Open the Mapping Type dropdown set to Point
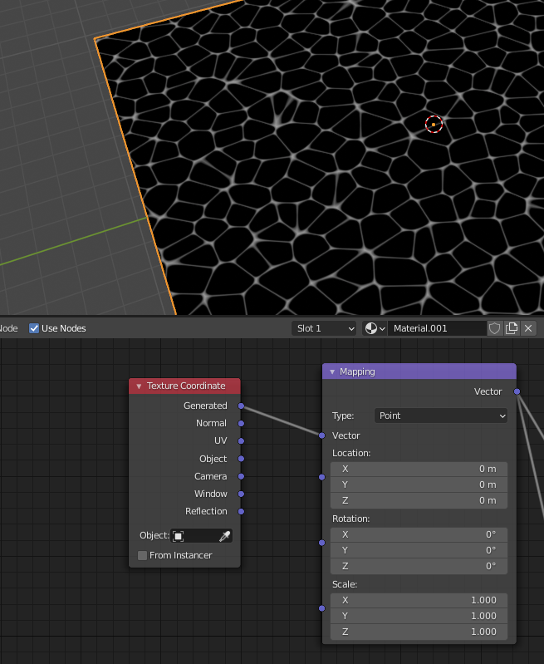The width and height of the screenshot is (544, 664). click(440, 416)
